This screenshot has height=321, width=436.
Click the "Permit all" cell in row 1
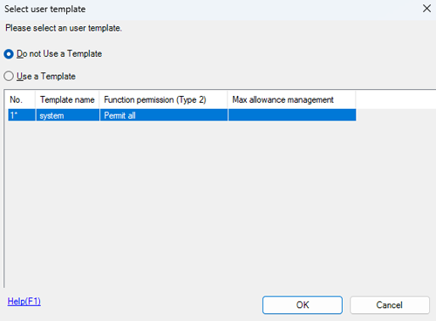point(164,115)
